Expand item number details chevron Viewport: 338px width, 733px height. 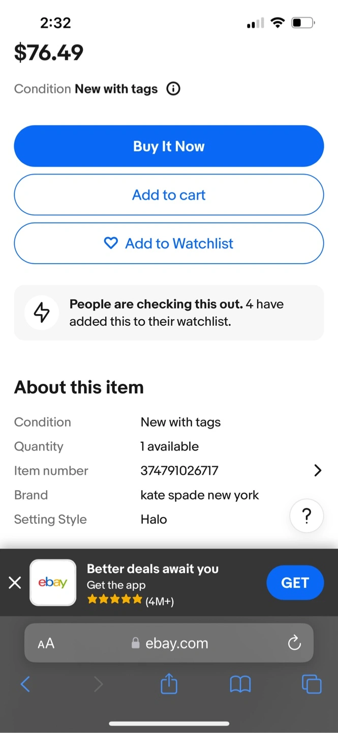pyautogui.click(x=318, y=470)
